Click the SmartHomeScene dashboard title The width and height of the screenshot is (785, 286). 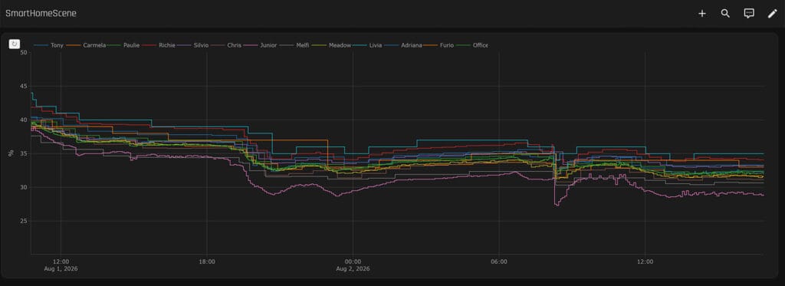point(41,14)
